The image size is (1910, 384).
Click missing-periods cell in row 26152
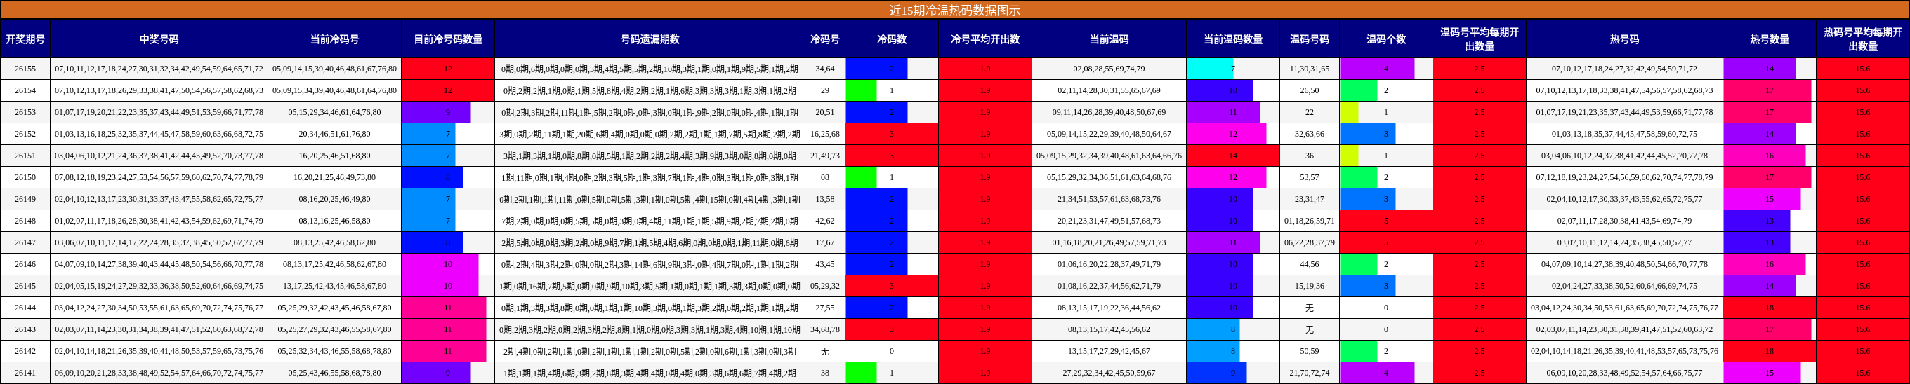pyautogui.click(x=650, y=134)
